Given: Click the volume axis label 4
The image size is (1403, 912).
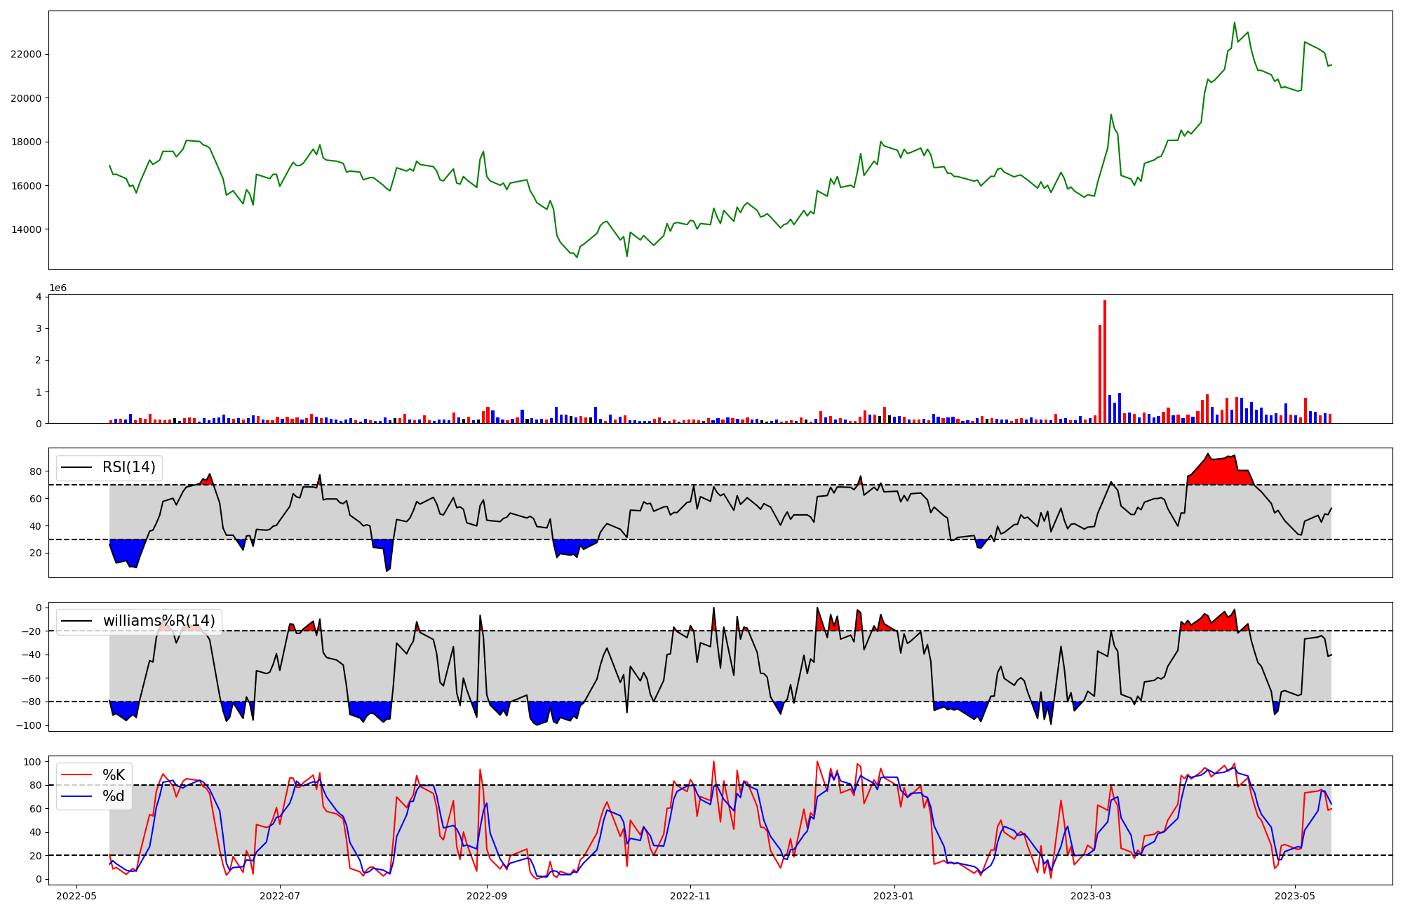Looking at the screenshot, I should [x=39, y=297].
